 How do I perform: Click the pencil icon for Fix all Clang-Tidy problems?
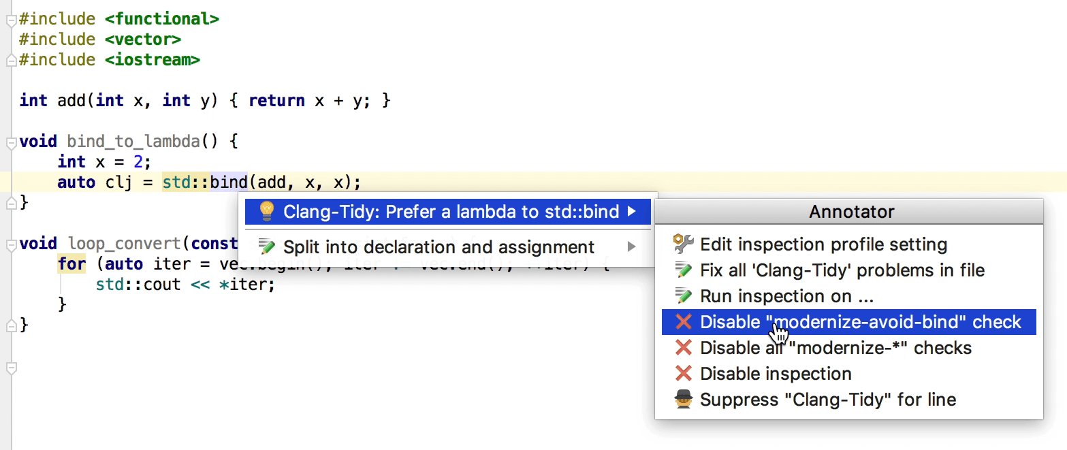681,270
